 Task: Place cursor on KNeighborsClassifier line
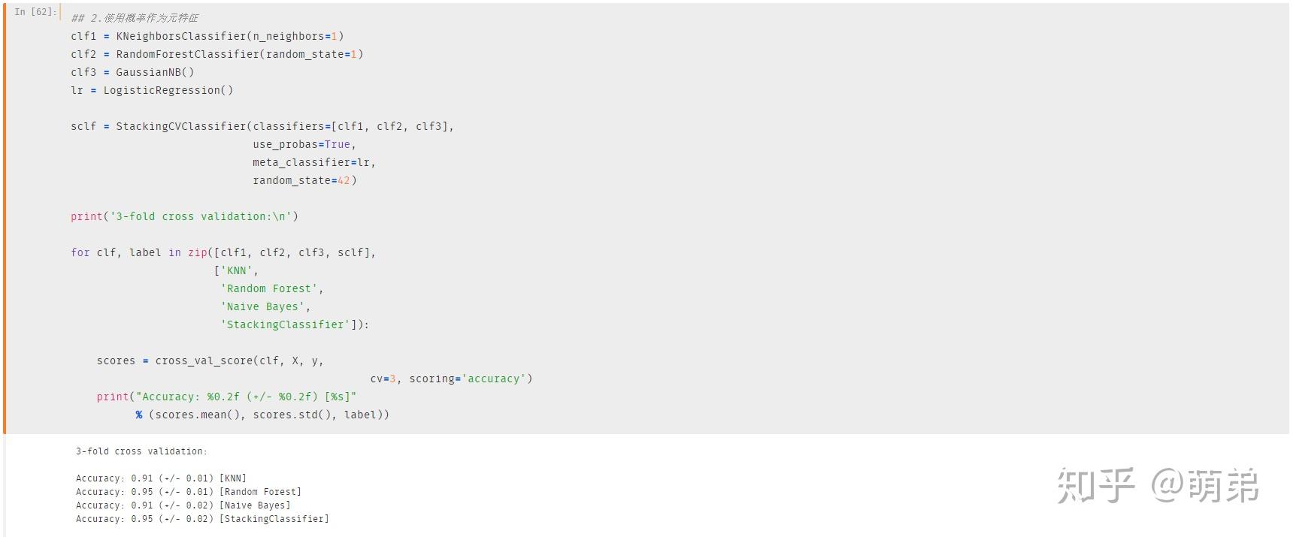point(207,36)
